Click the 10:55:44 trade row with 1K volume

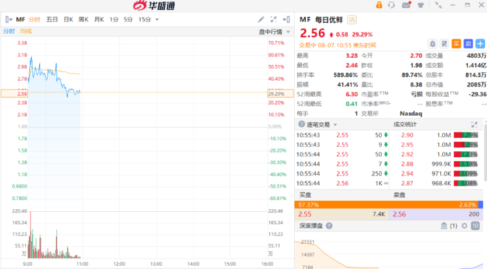point(342,183)
